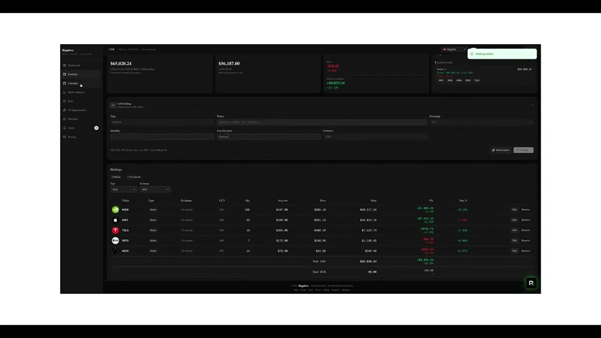Screen dimensions: 601x338
Task: Edit the TSLA holding
Action: [x=515, y=230]
